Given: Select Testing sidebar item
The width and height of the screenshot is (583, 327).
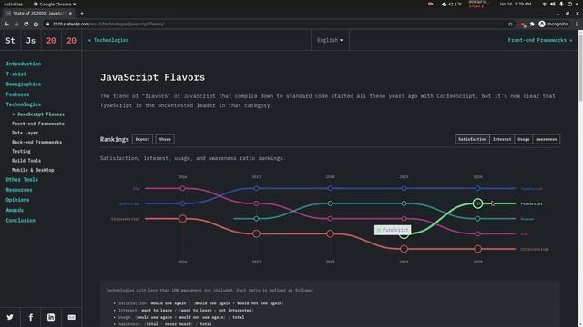Looking at the screenshot, I should [21, 152].
